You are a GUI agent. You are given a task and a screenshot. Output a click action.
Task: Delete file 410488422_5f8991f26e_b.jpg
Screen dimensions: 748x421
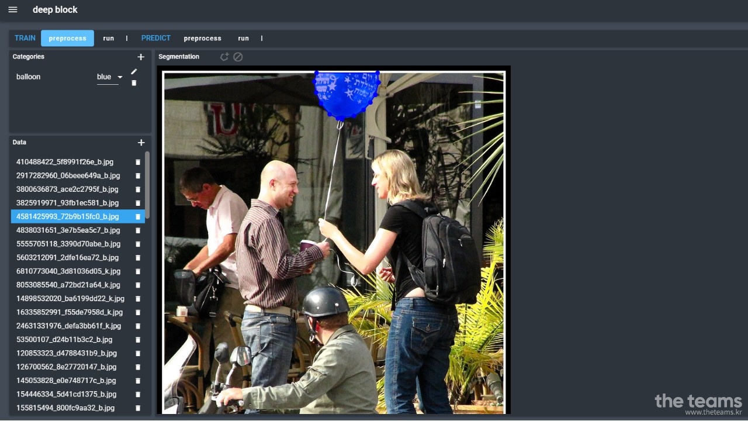pyautogui.click(x=138, y=162)
